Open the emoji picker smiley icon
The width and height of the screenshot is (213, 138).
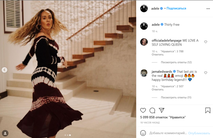(143, 133)
